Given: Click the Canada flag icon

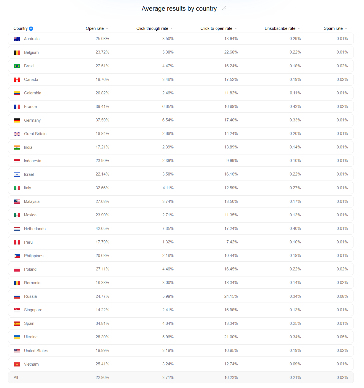Looking at the screenshot, I should point(17,79).
